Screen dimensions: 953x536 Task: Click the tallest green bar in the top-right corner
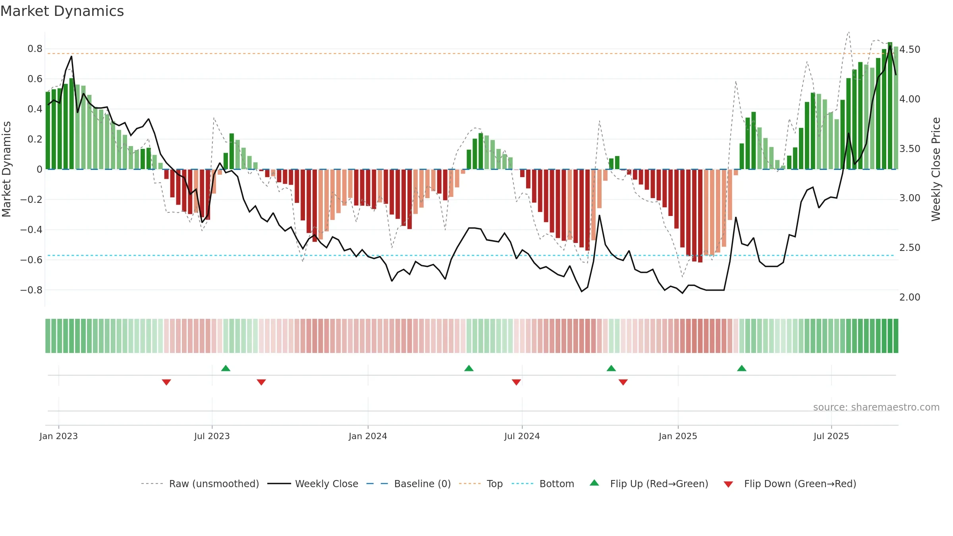pos(890,106)
